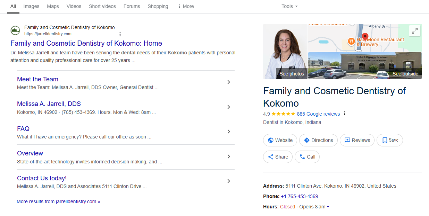Open the Meet the Team sitelink
429x216 pixels.
(37, 79)
